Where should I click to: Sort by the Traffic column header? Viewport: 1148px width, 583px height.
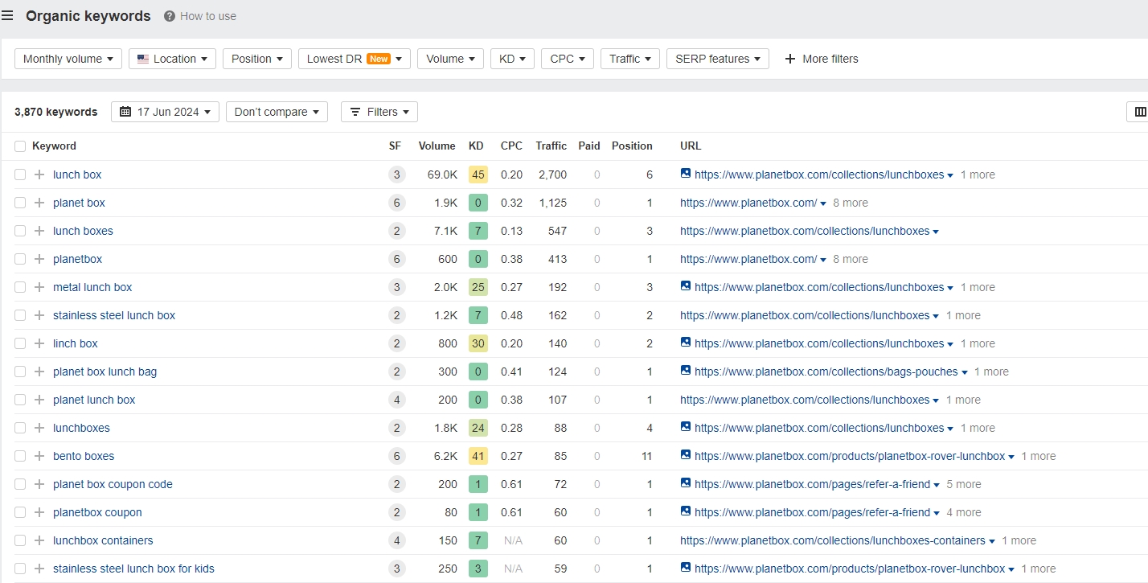551,146
